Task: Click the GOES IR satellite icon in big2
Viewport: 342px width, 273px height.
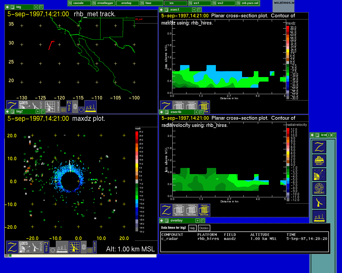Action: click(25, 247)
